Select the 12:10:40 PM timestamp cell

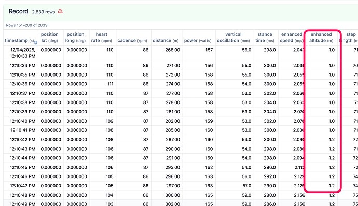coord(23,121)
